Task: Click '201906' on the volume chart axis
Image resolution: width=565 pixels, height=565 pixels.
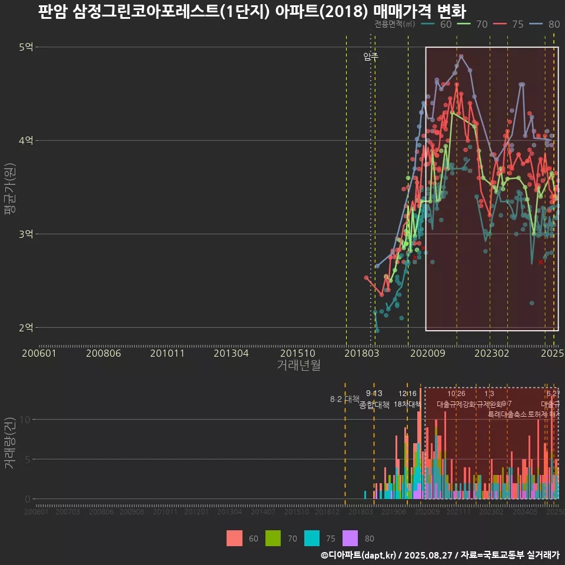Action: pos(394,511)
